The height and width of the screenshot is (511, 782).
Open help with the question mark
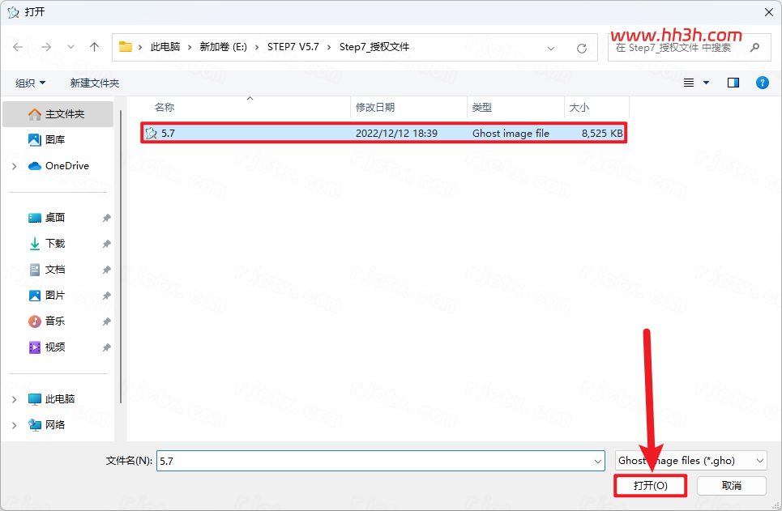(762, 83)
